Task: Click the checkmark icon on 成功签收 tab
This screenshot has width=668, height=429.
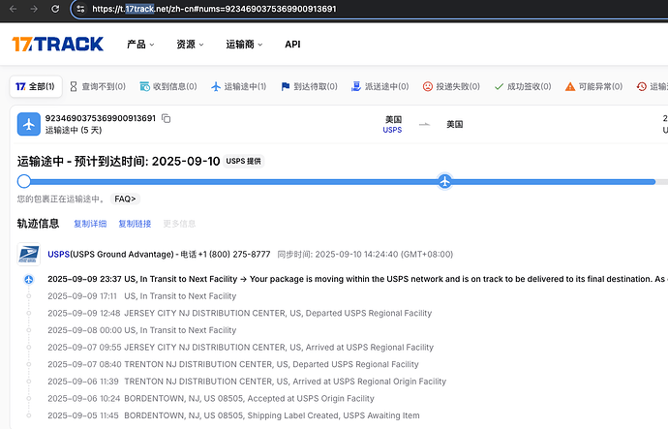Action: (499, 86)
